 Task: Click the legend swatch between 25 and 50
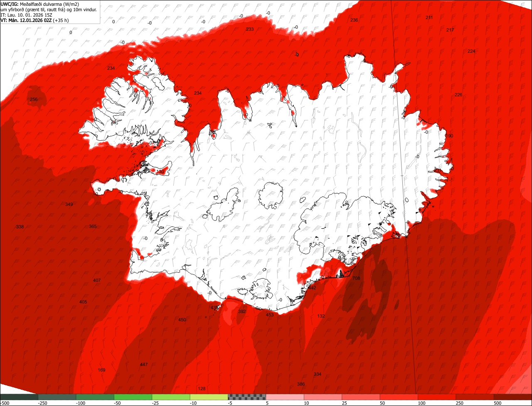pos(361,397)
